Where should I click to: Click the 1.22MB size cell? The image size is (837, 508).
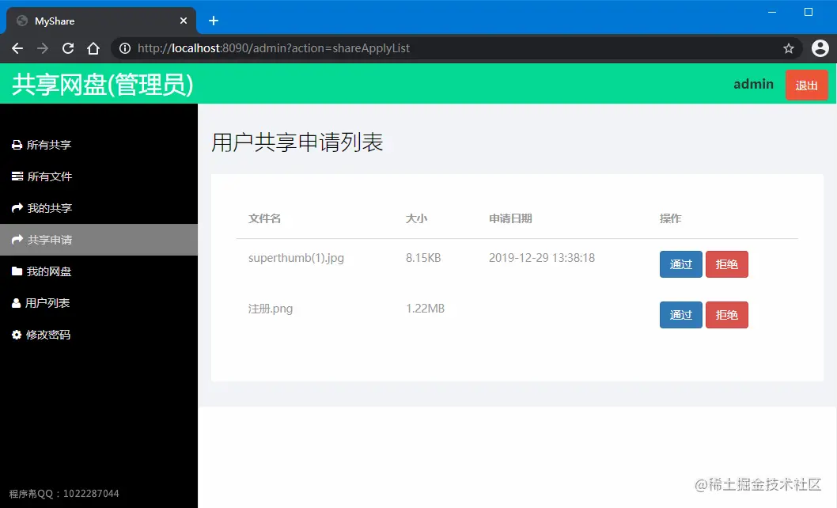tap(425, 309)
